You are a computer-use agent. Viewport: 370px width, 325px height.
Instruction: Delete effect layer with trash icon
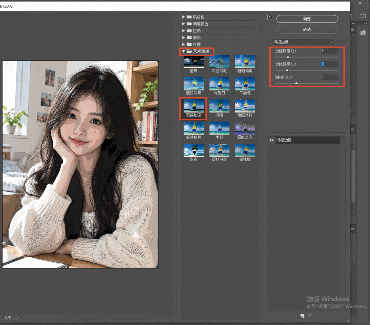click(x=310, y=316)
